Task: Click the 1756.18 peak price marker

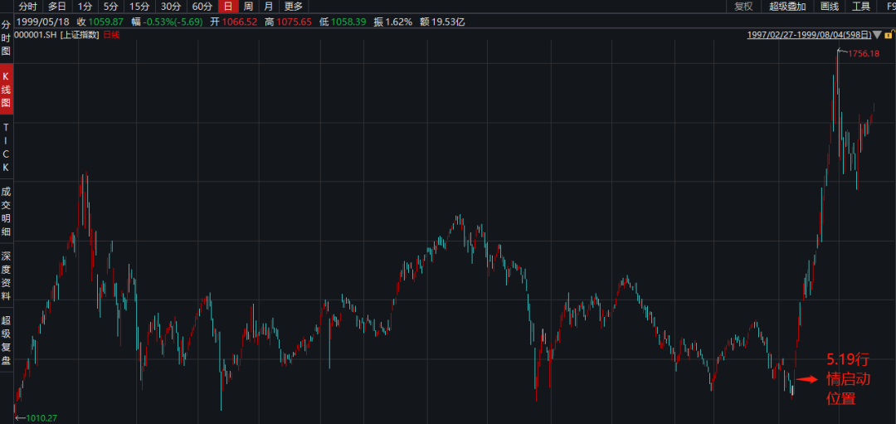Action: (863, 54)
